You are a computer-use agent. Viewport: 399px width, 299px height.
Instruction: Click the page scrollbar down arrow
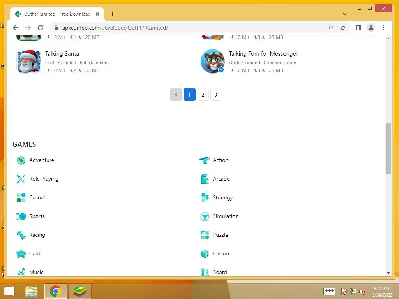coord(388,273)
